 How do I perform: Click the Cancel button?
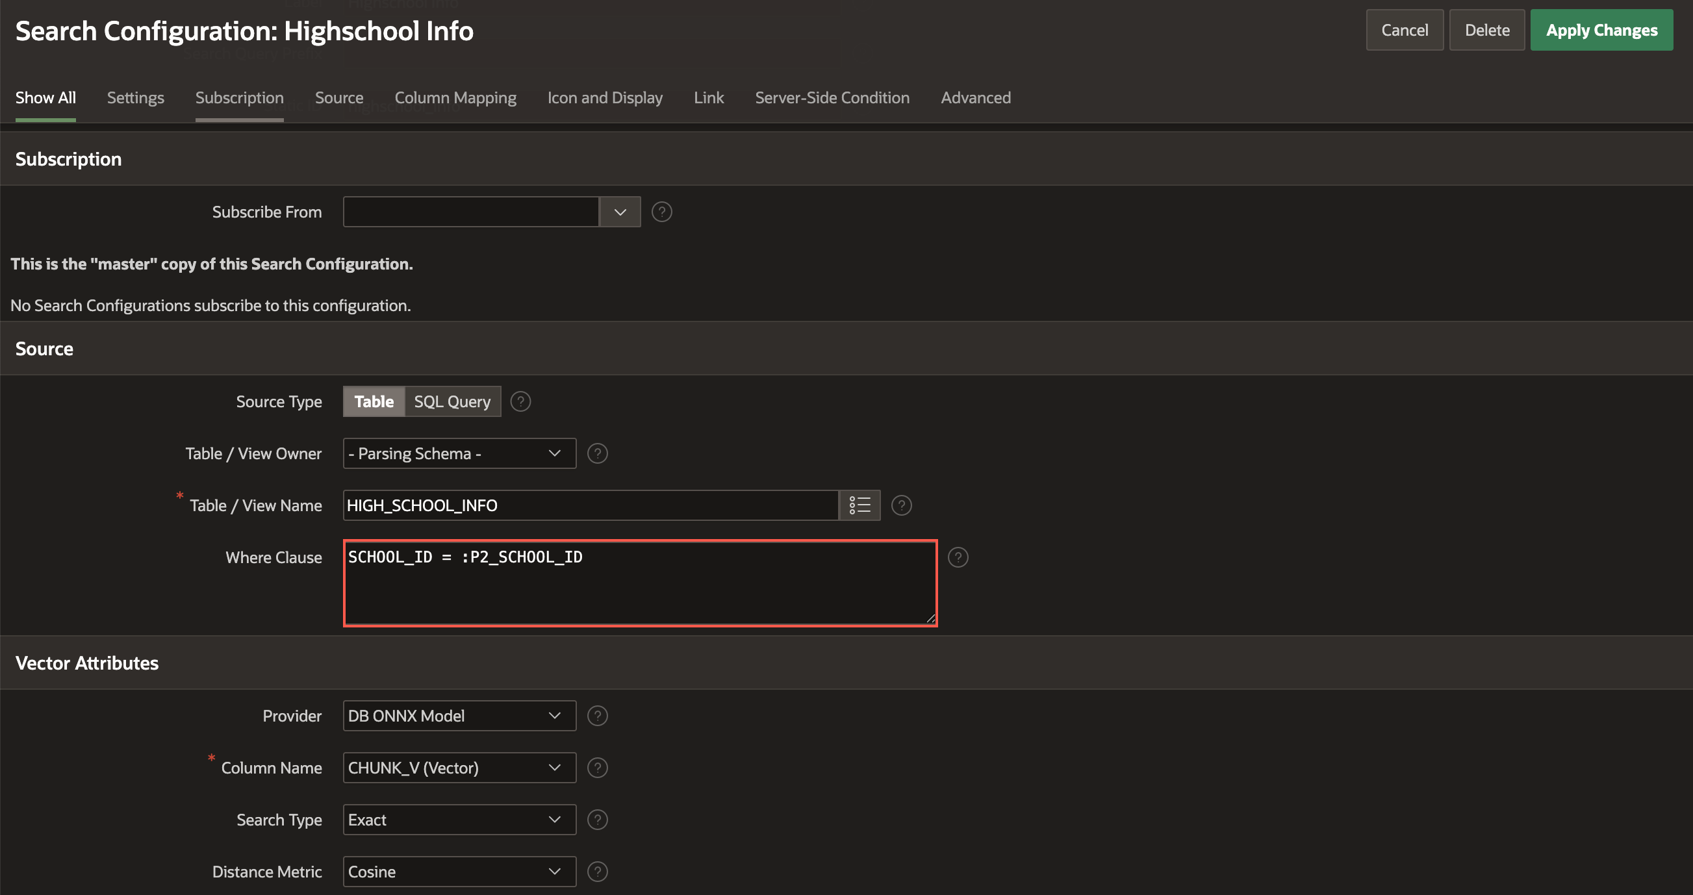(x=1404, y=30)
